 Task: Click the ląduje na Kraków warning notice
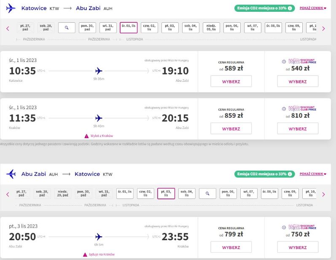(x=99, y=255)
